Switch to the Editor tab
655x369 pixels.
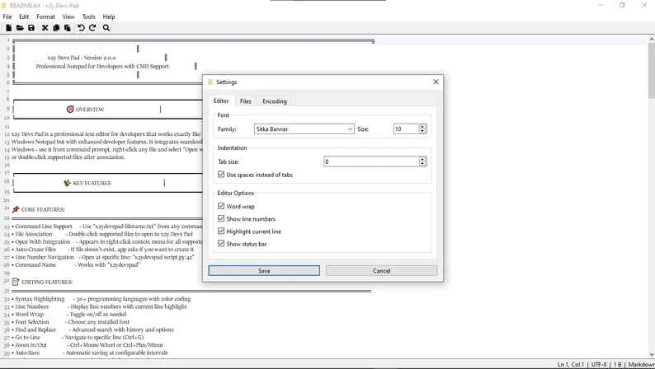click(x=221, y=101)
